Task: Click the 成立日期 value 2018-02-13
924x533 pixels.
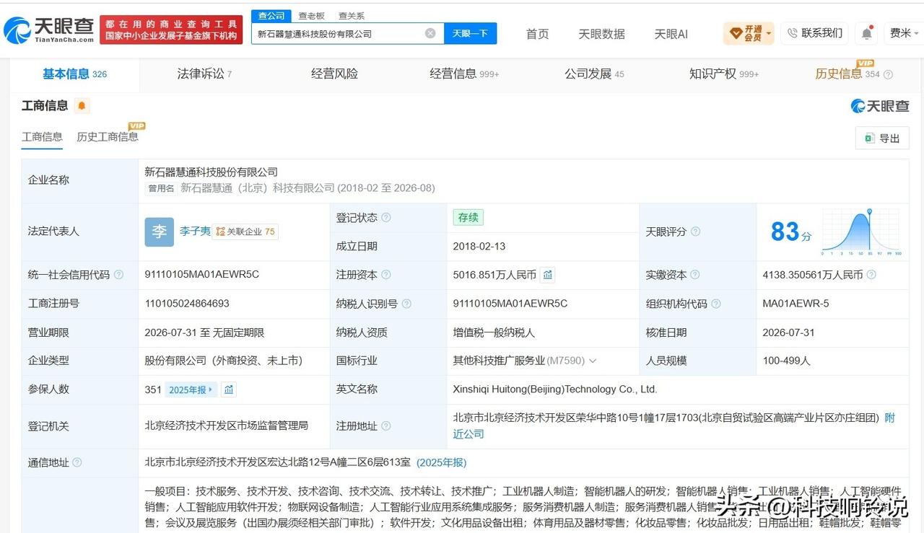Action: click(x=479, y=246)
